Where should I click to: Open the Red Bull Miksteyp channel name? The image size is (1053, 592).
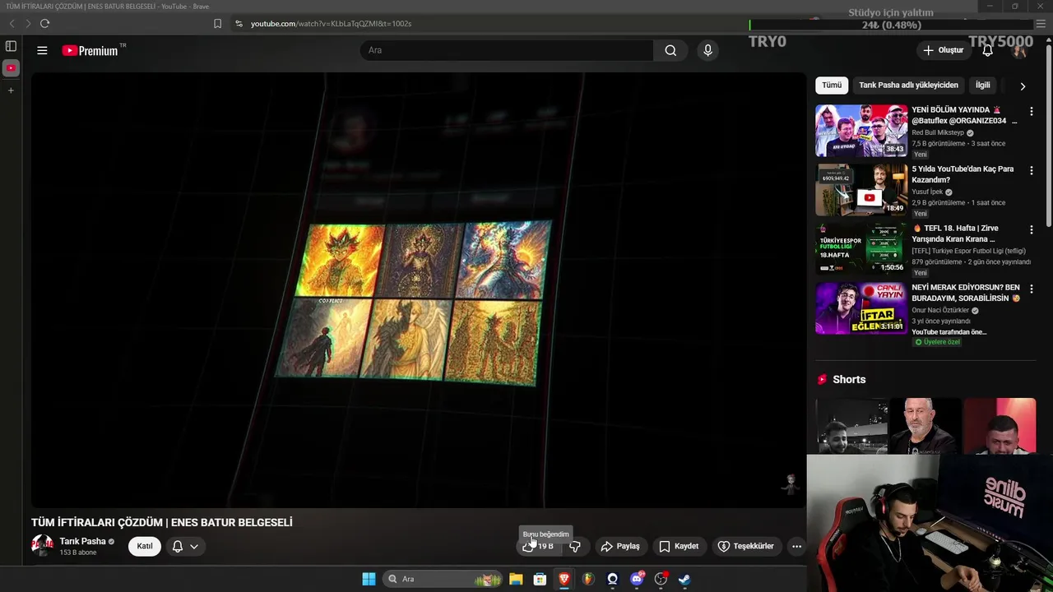point(938,132)
